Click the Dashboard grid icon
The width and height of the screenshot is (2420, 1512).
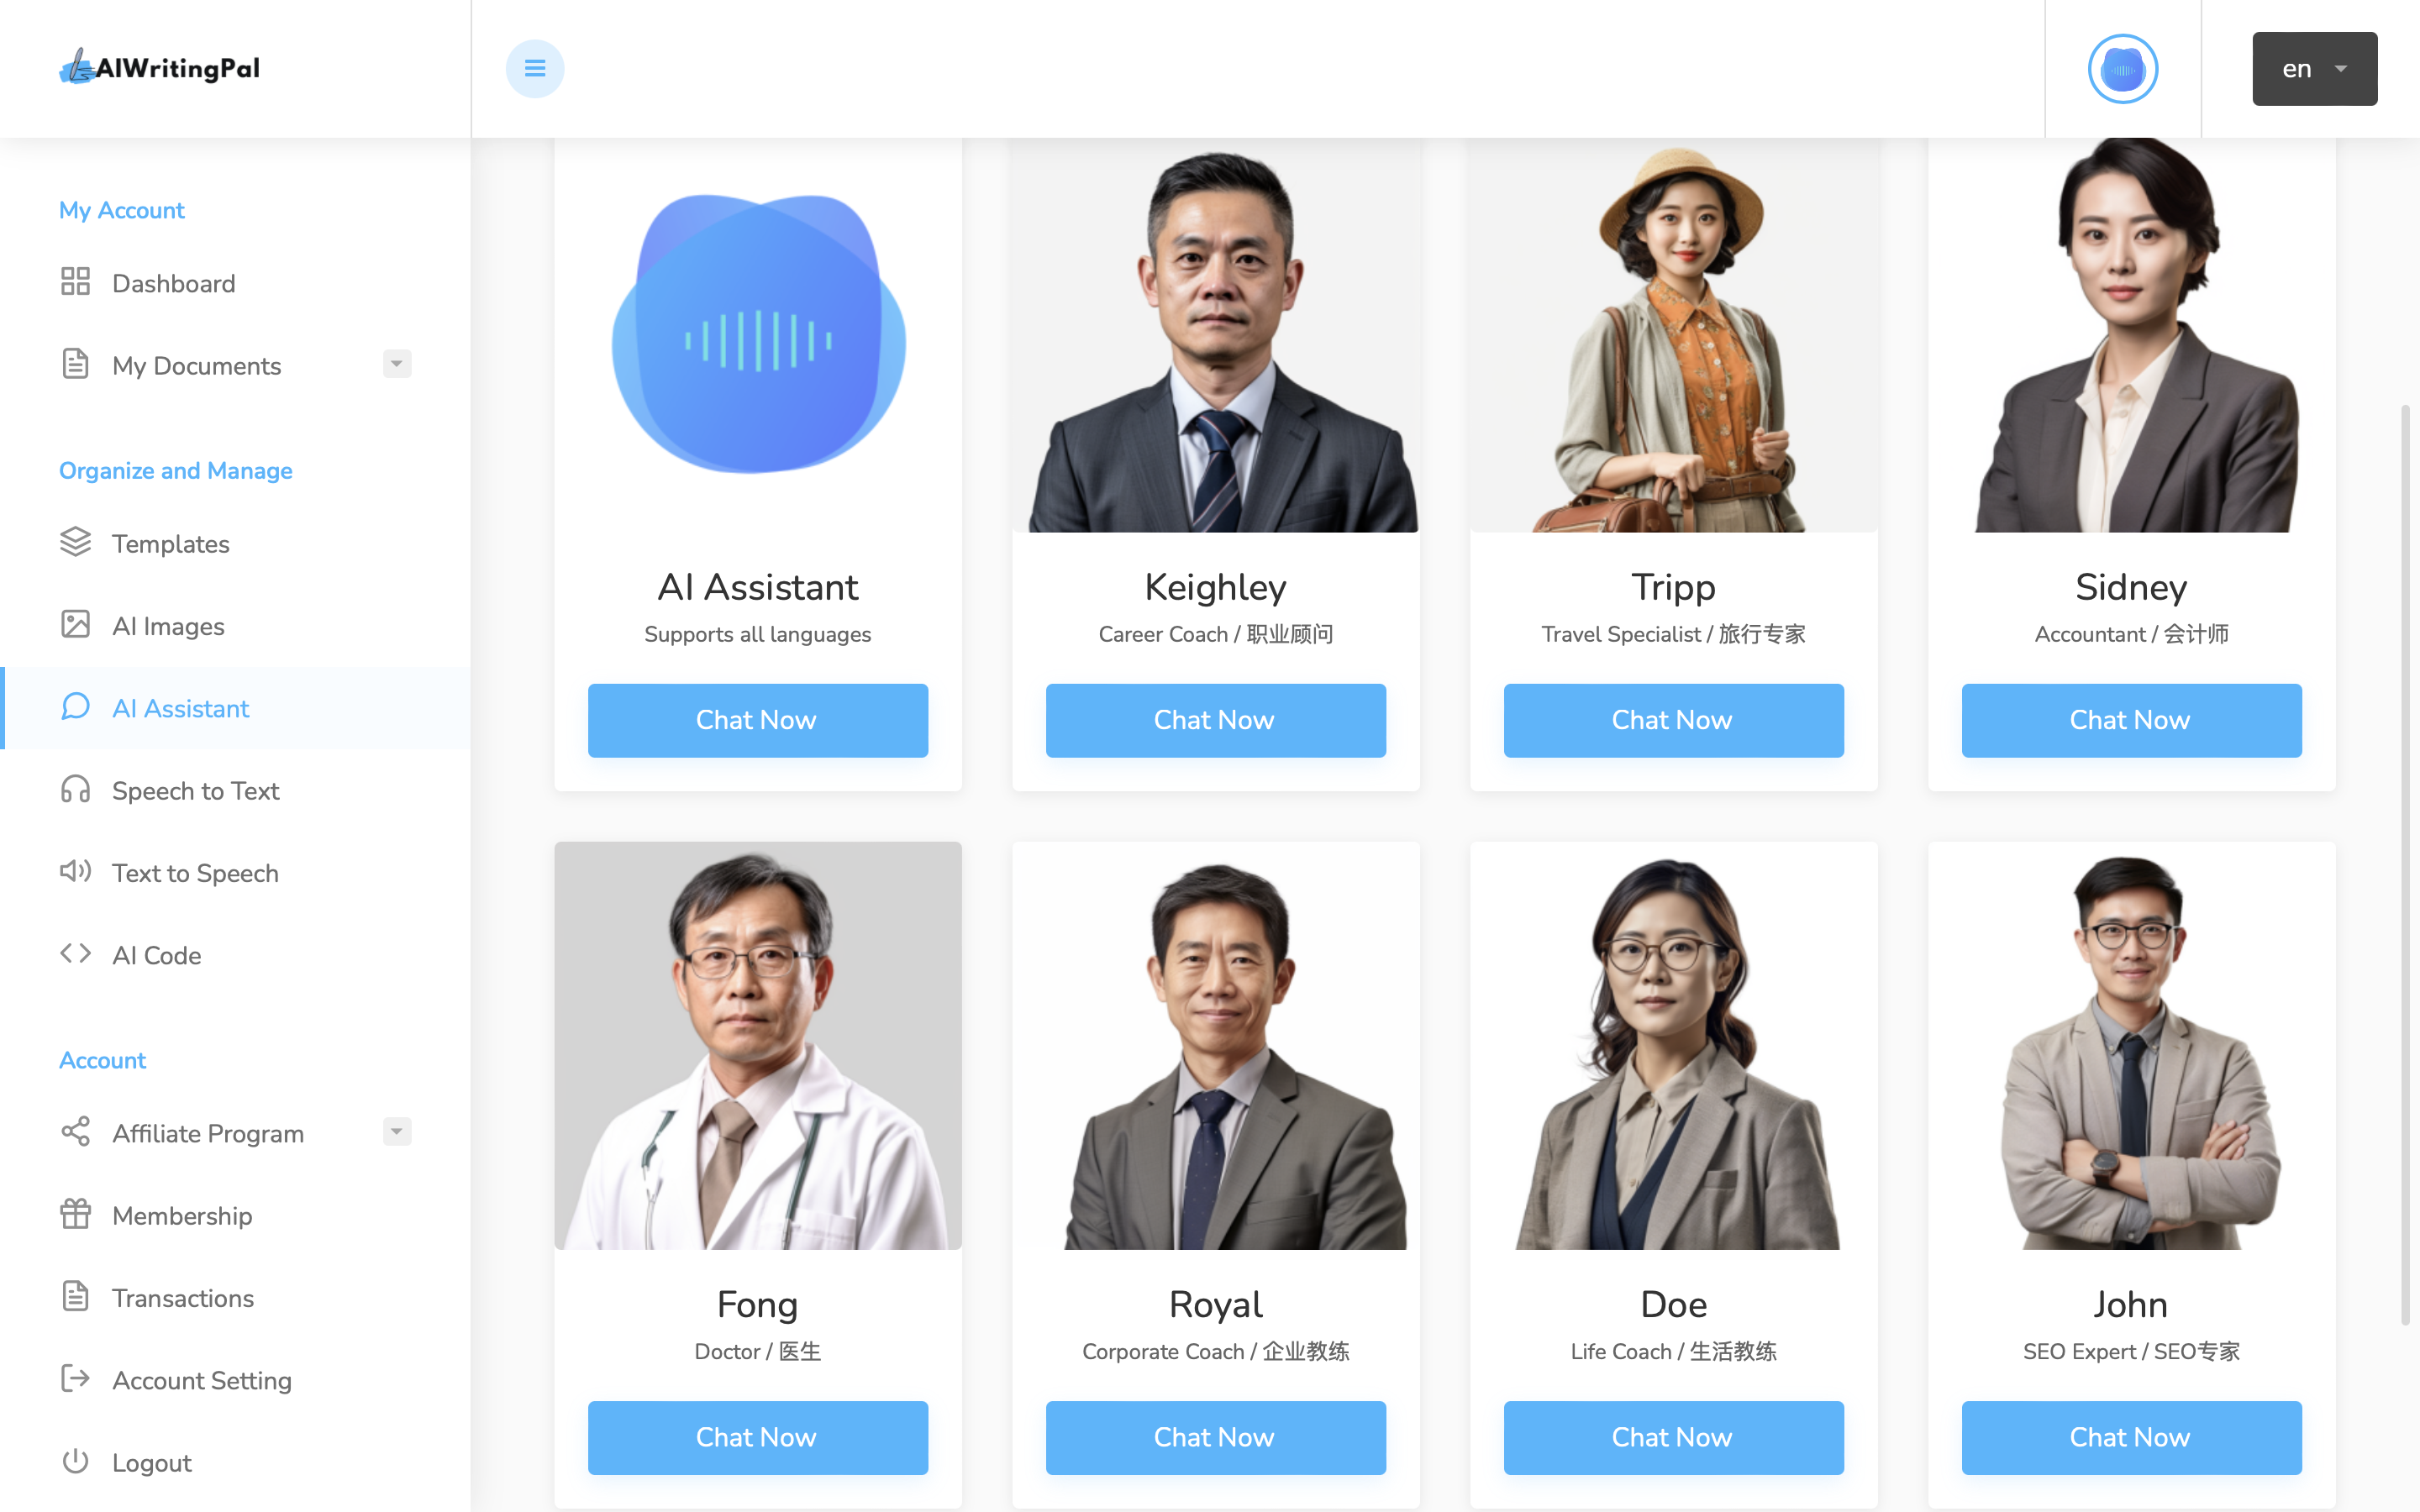tap(75, 282)
